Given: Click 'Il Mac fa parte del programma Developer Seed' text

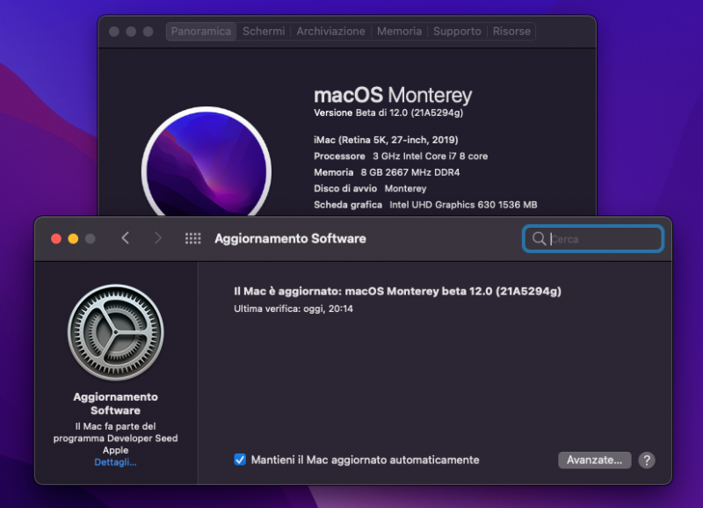Looking at the screenshot, I should tap(115, 438).
